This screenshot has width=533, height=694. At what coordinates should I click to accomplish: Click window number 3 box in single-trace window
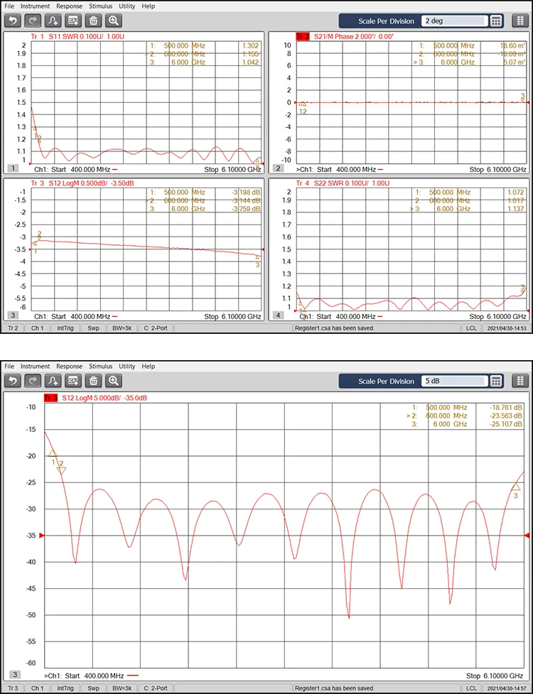pos(15,675)
